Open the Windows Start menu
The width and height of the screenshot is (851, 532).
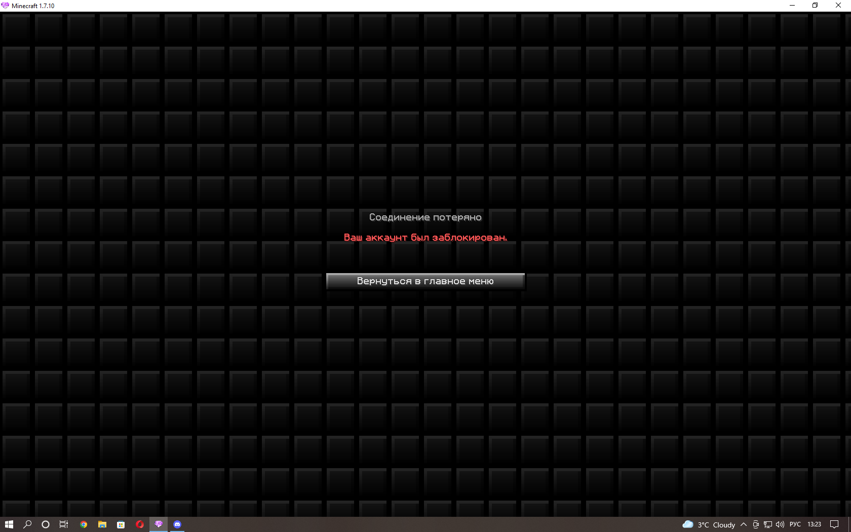coord(9,524)
